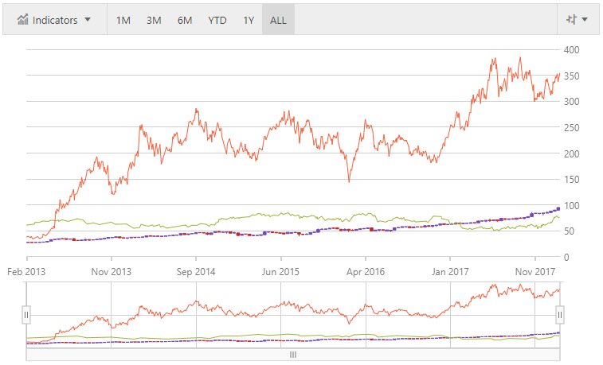Image resolution: width=603 pixels, height=365 pixels.
Task: Open the Indicators menu by its label
Action: [55, 20]
